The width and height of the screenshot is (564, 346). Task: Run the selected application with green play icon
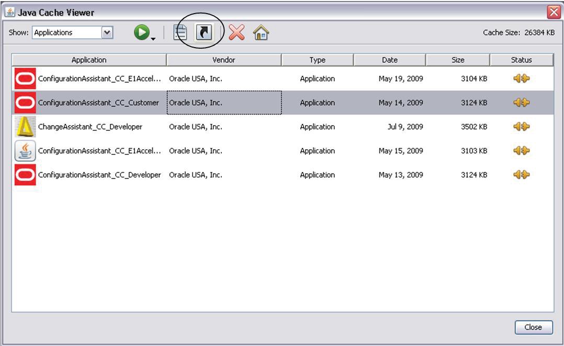click(142, 32)
